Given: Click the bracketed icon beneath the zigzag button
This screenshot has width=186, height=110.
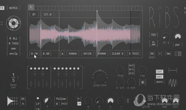Looking at the screenshot, I should [154, 43].
